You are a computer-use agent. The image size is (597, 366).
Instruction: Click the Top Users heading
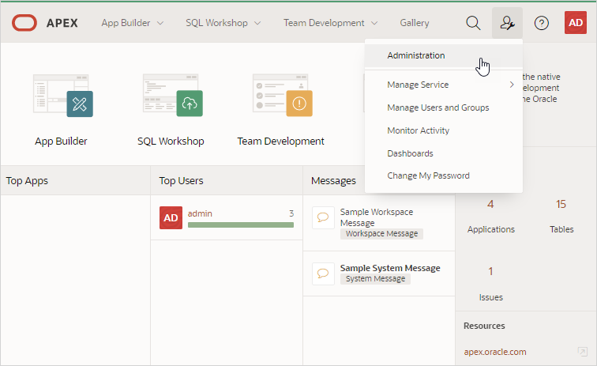tap(181, 181)
